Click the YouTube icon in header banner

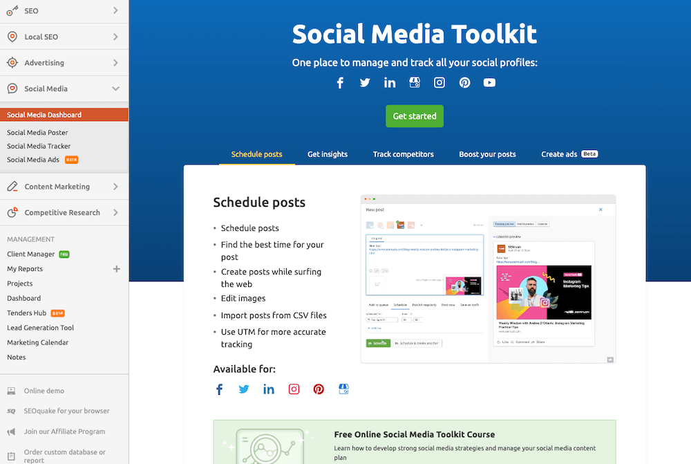[x=489, y=82]
